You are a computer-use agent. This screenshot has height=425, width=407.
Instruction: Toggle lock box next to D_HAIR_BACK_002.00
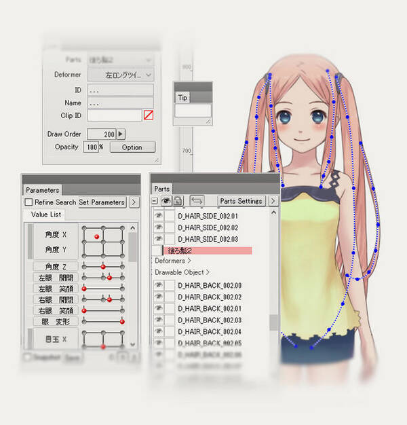[170, 285]
